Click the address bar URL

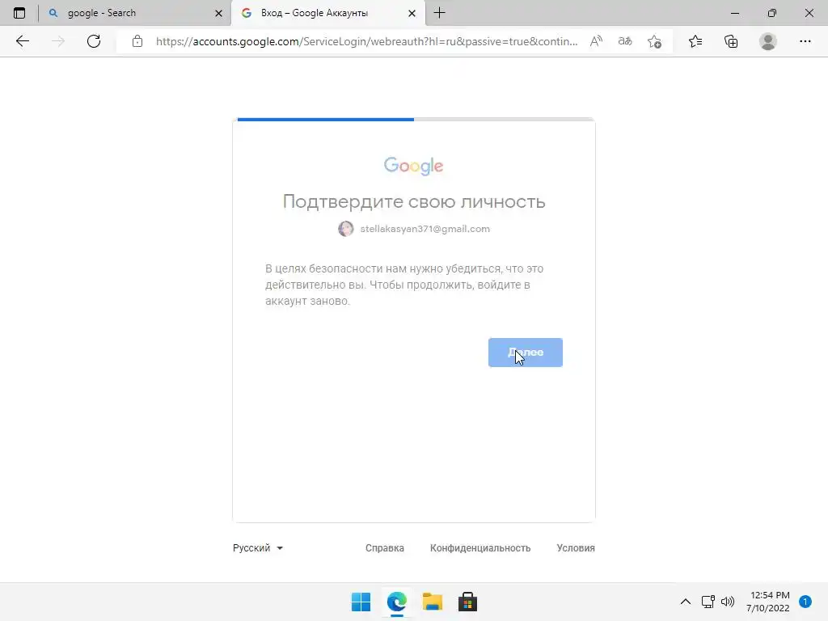click(x=366, y=41)
